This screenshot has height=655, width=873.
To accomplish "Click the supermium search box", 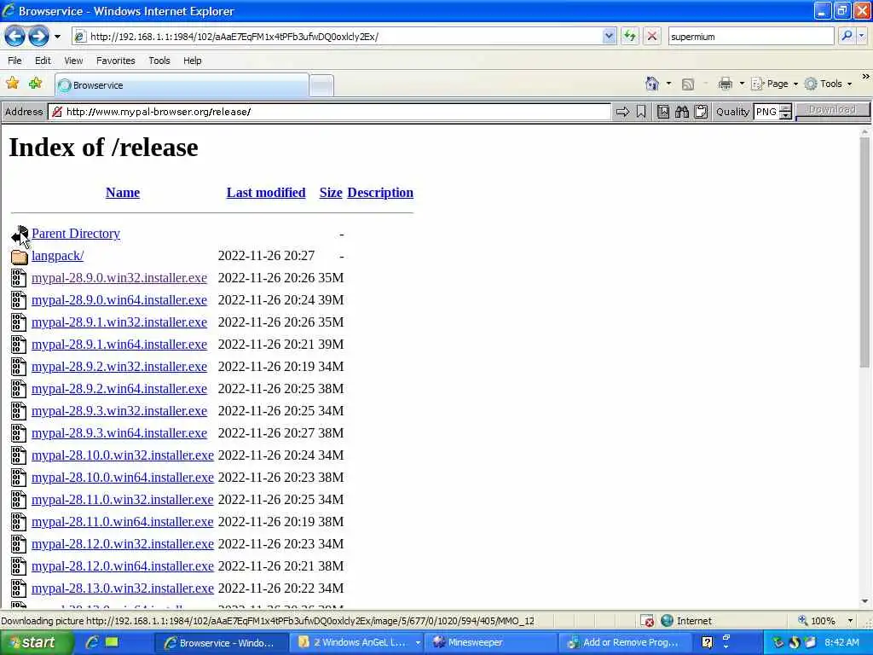I will pos(750,37).
